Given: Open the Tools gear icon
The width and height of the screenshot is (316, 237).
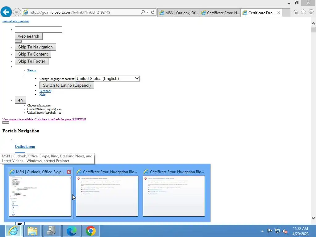Looking at the screenshot, I should [311, 12].
